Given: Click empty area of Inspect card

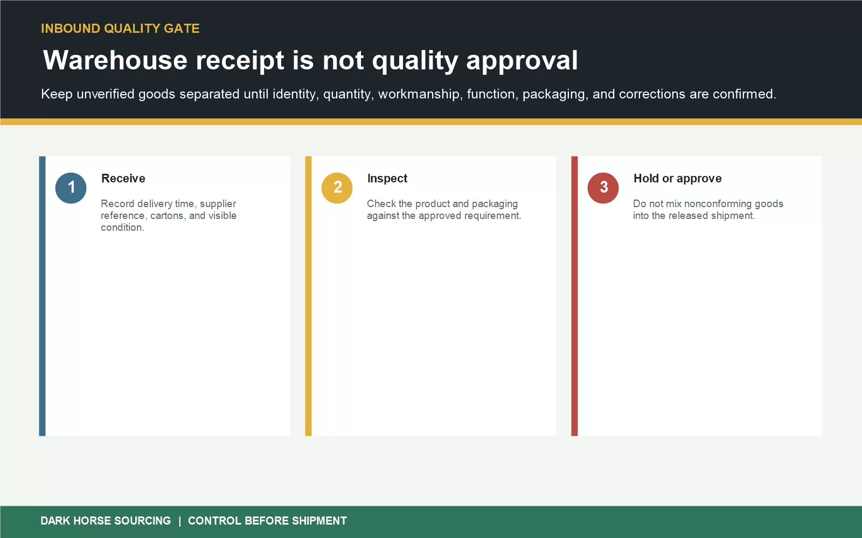Looking at the screenshot, I should (x=434, y=334).
